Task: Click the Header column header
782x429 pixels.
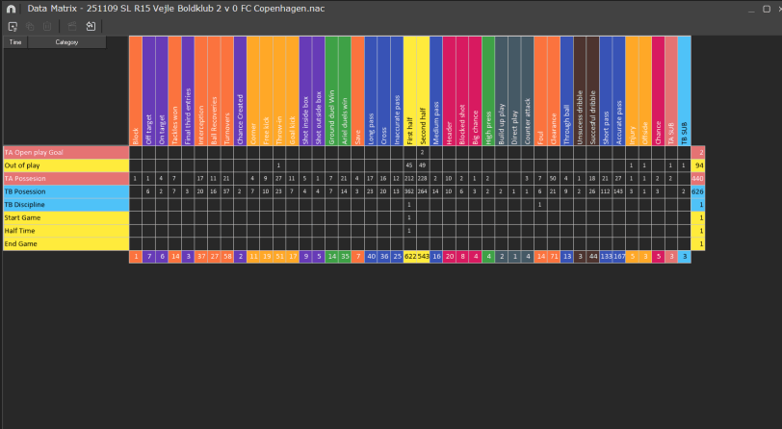Action: pyautogui.click(x=449, y=90)
